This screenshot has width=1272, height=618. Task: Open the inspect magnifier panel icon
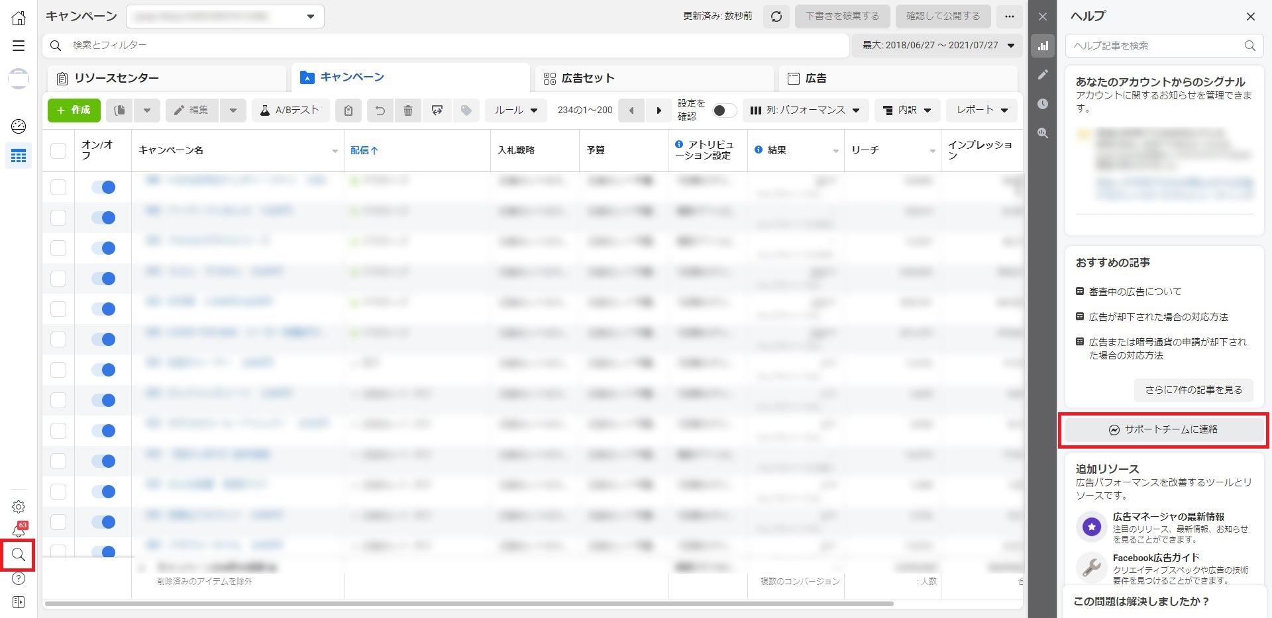click(x=1043, y=133)
